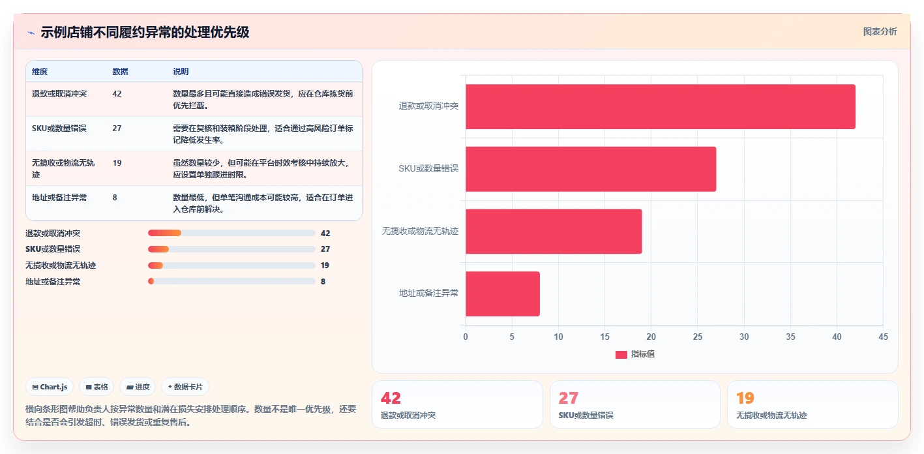
Task: Click SKU或数量错误 table row name
Action: tap(59, 129)
